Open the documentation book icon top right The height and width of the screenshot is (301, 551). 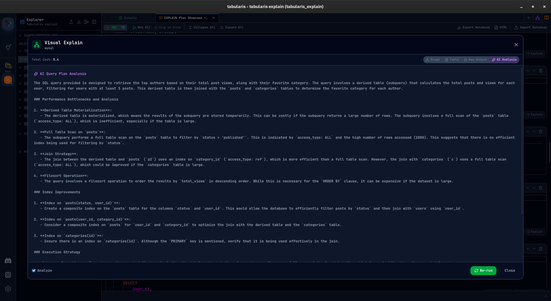pos(546,18)
